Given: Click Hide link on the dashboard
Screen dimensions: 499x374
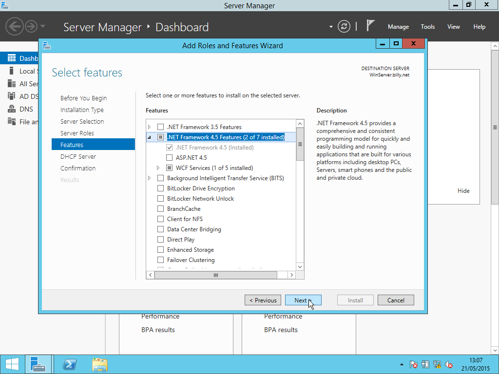Looking at the screenshot, I should (x=463, y=191).
